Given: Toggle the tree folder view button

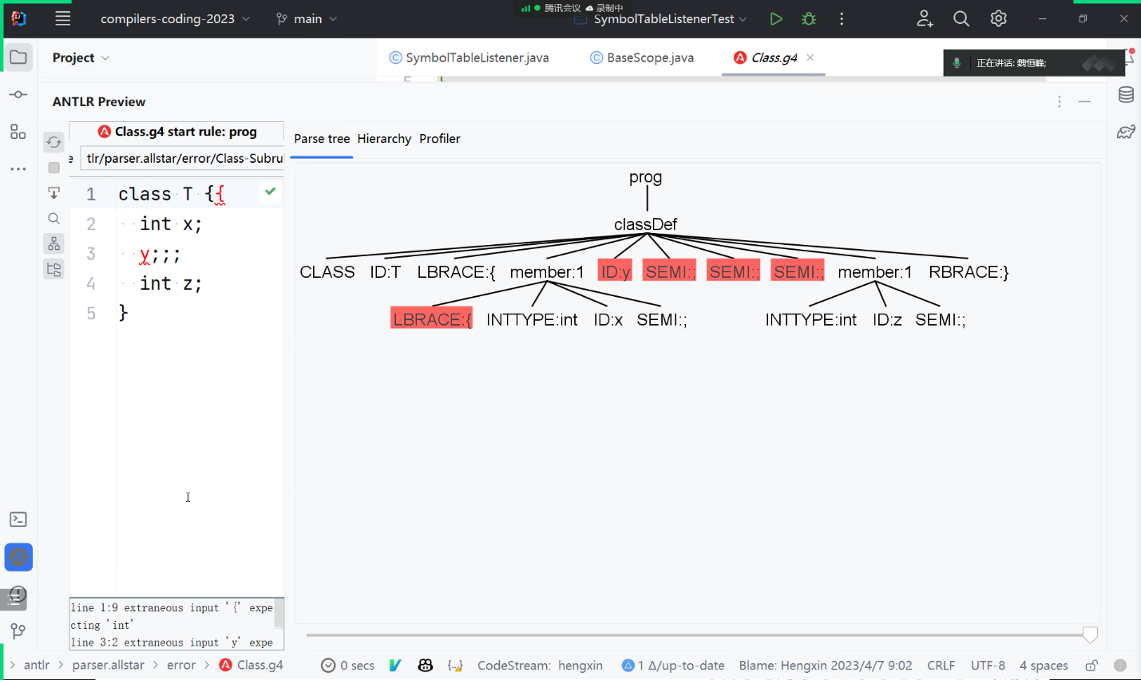Looking at the screenshot, I should [53, 270].
